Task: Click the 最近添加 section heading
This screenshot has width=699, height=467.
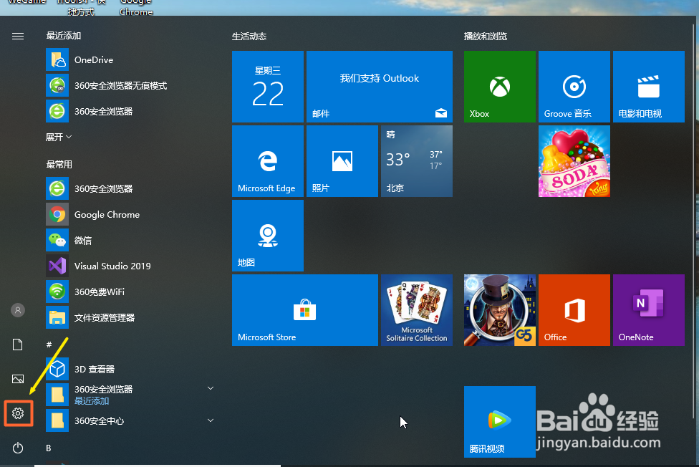Action: [x=64, y=35]
